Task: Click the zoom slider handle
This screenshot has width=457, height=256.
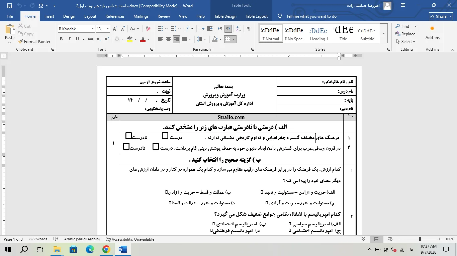Action: tap(420, 239)
